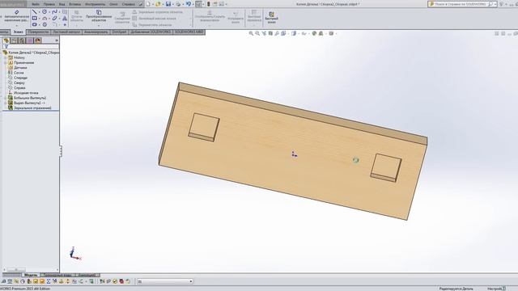
Task: Click Trim Entities (Отсечь объекты) tool
Action: click(x=77, y=16)
